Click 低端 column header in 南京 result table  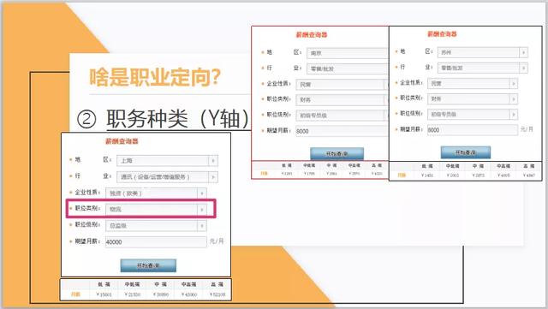pos(287,165)
